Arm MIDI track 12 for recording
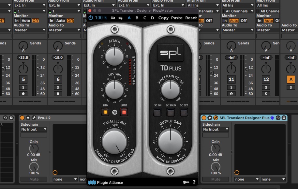 point(266,94)
